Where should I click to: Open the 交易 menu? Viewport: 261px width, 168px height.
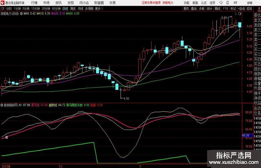click(112, 3)
